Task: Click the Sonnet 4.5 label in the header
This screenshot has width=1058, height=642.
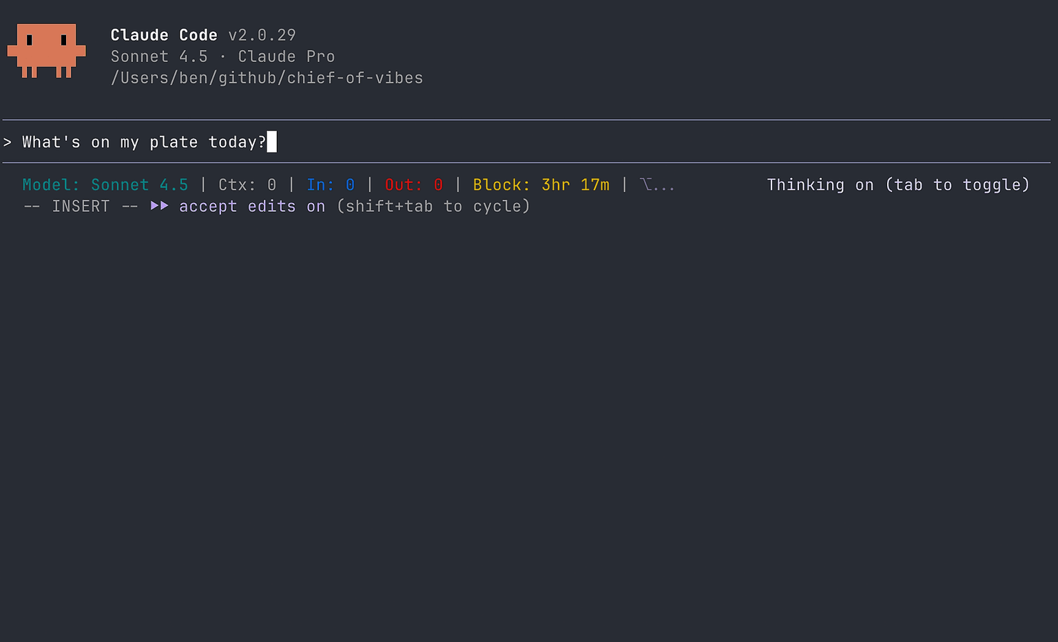Action: point(158,56)
